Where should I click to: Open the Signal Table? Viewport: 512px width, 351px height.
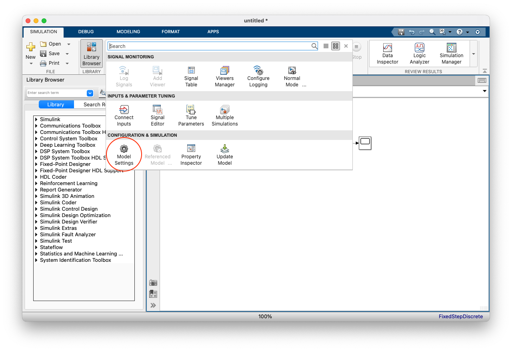[x=191, y=77]
